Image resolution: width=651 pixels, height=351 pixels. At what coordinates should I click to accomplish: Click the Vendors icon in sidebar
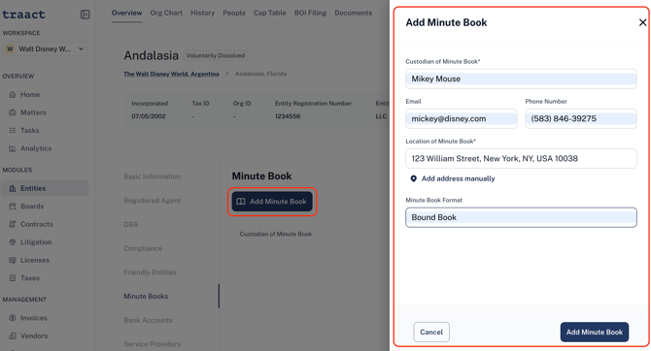click(x=13, y=335)
